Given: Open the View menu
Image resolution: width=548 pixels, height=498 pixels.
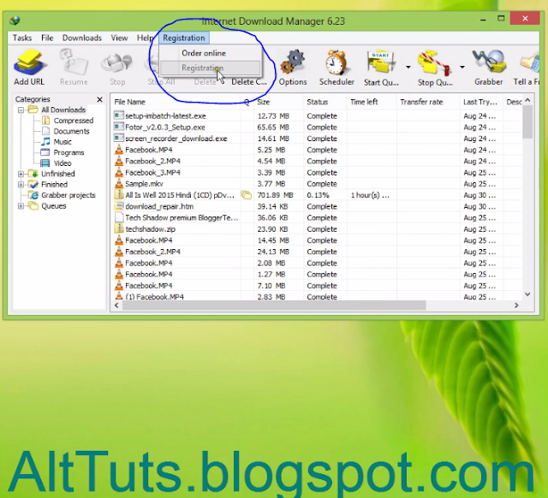Looking at the screenshot, I should (119, 38).
